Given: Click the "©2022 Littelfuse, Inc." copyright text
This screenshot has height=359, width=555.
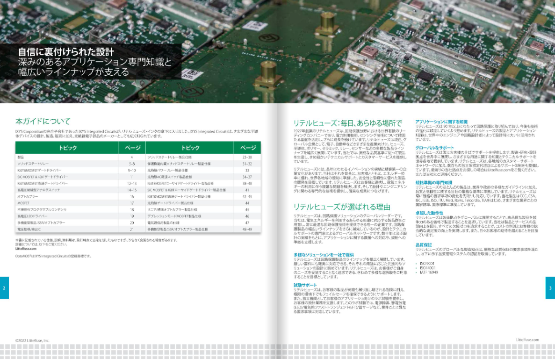Looking at the screenshot, I should [x=32, y=341].
